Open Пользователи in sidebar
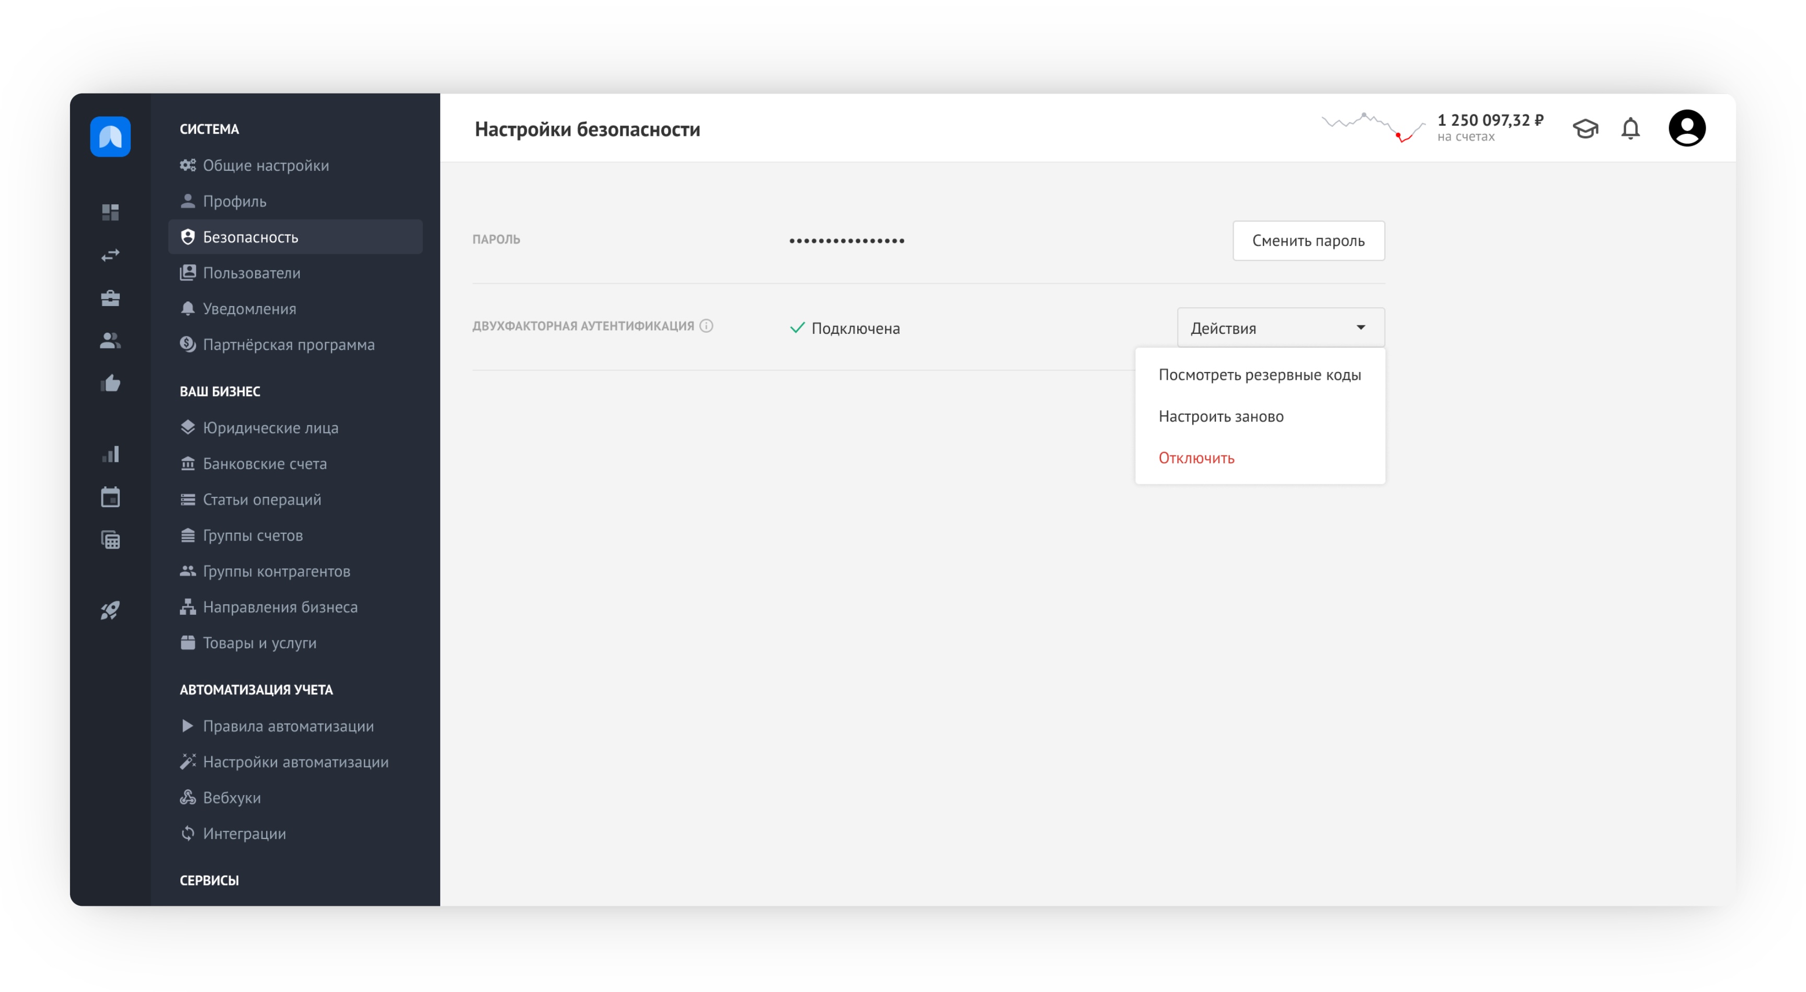1806x992 pixels. point(295,273)
